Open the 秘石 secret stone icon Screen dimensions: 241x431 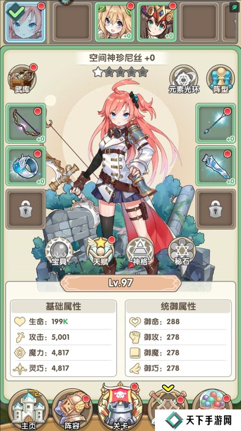pyautogui.click(x=182, y=252)
